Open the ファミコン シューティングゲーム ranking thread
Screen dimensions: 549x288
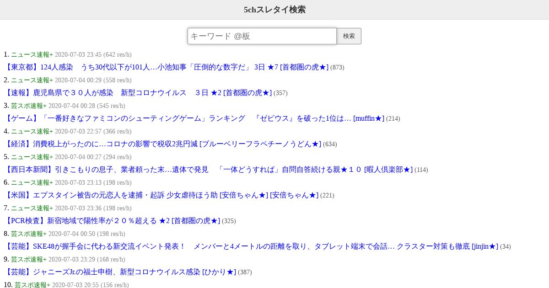194,118
